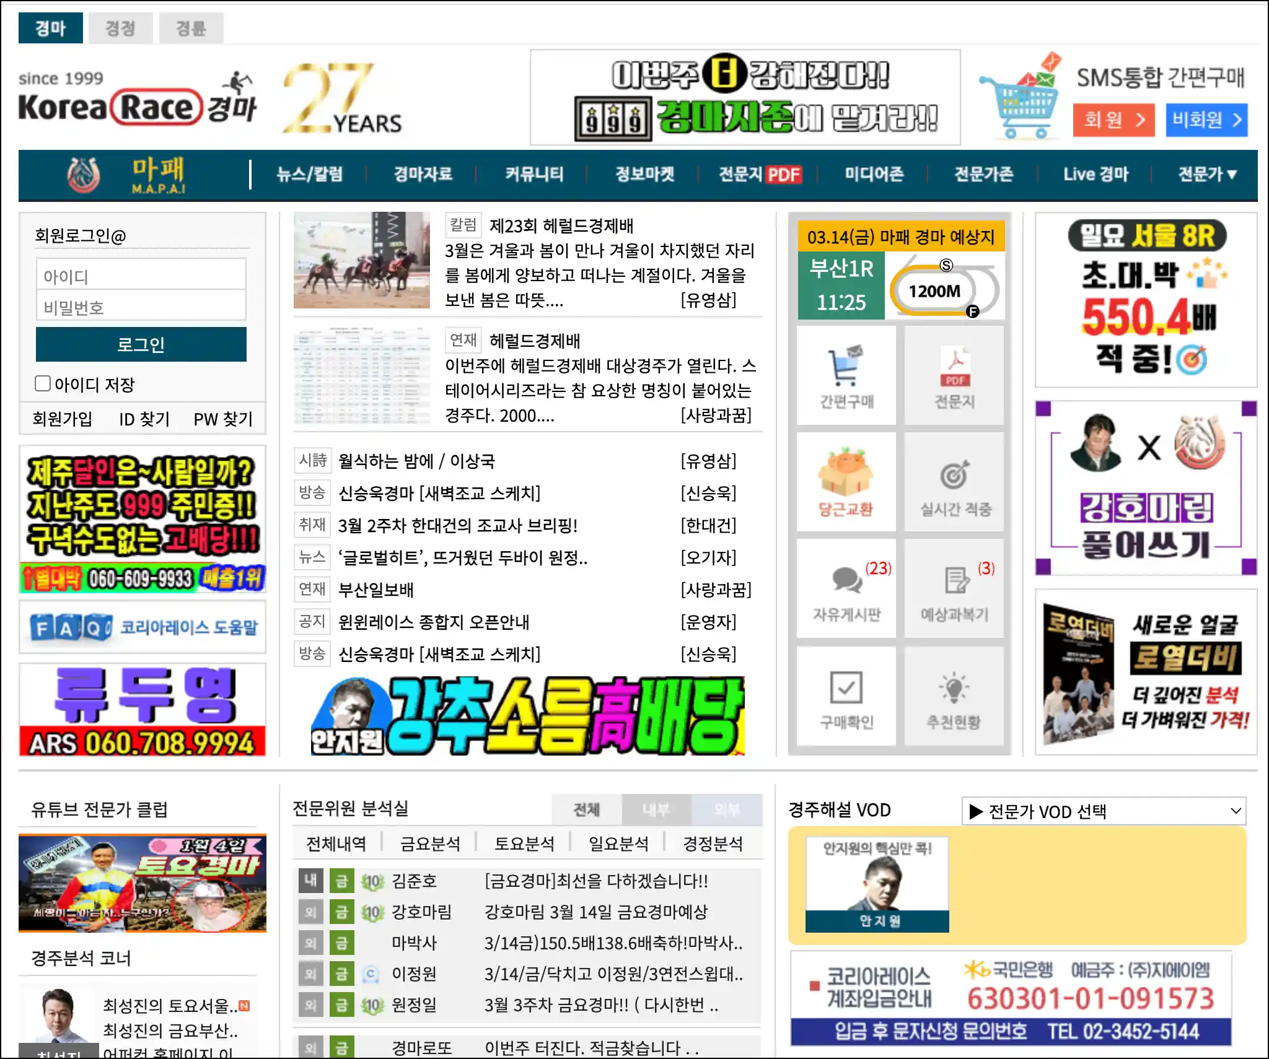1269x1059 pixels.
Task: Switch to 일요분석 tab
Action: pyautogui.click(x=618, y=843)
